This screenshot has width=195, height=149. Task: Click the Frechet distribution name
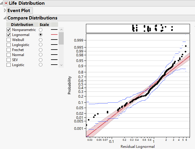coord(18,50)
